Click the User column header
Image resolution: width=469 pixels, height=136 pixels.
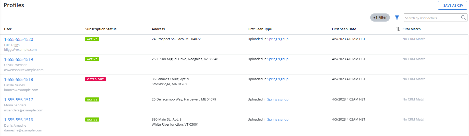click(x=8, y=29)
